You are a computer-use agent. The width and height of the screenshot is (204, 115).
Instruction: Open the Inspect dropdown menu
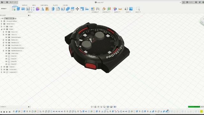click(117, 12)
